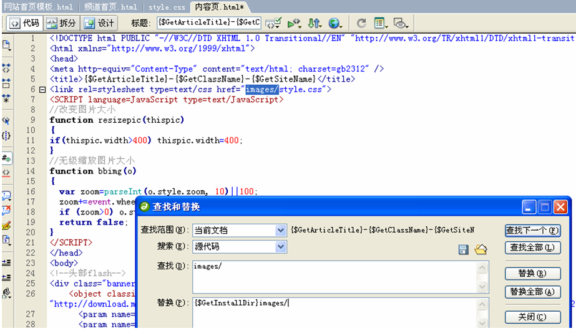
Task: Click the "</head>" tag on line 22
Action: tap(66, 253)
